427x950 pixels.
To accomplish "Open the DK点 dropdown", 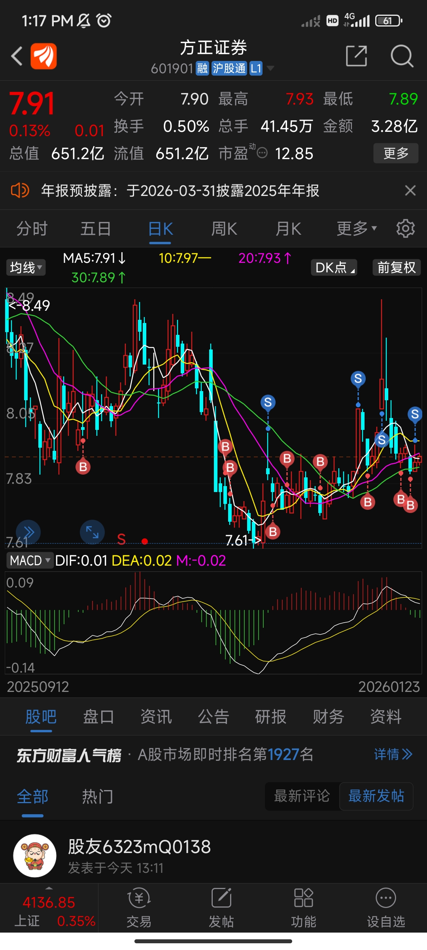I will [x=334, y=268].
